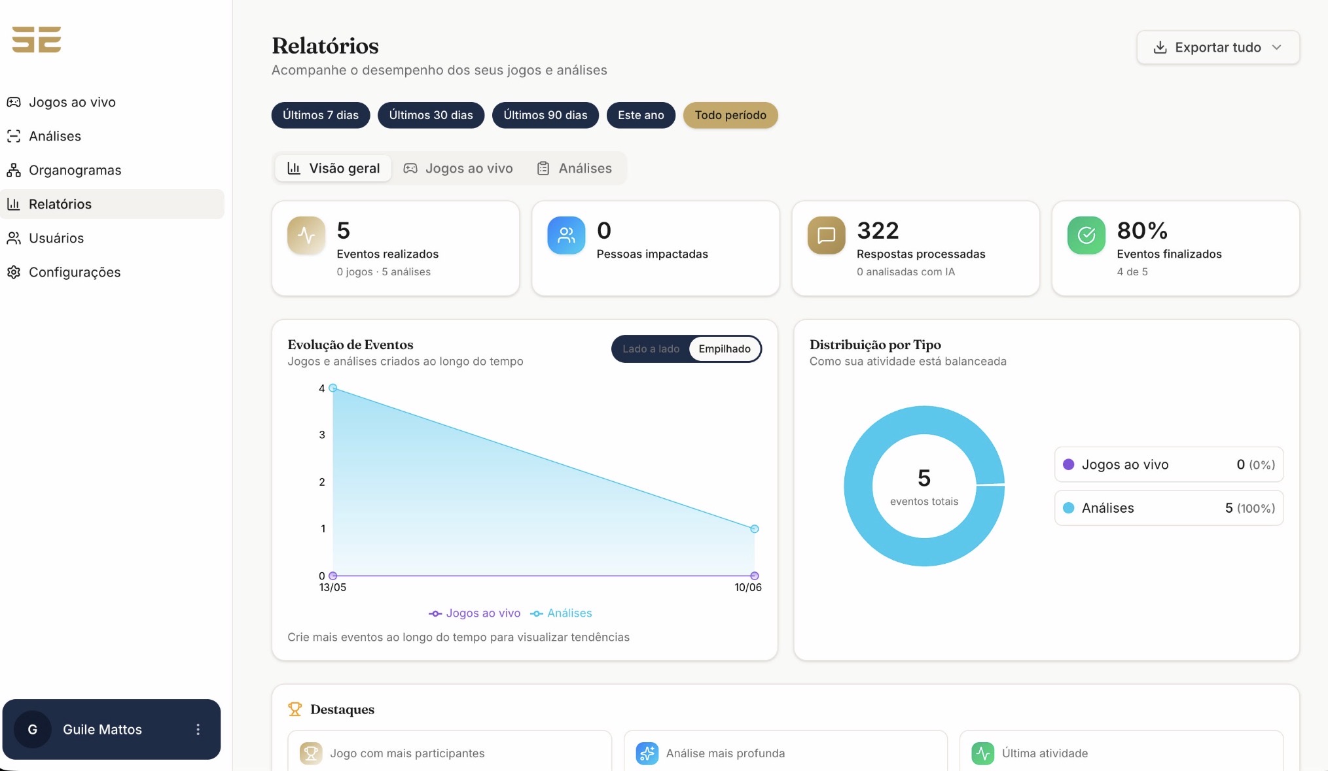1328x771 pixels.
Task: Click the Eventos realizados activity icon
Action: coord(306,235)
